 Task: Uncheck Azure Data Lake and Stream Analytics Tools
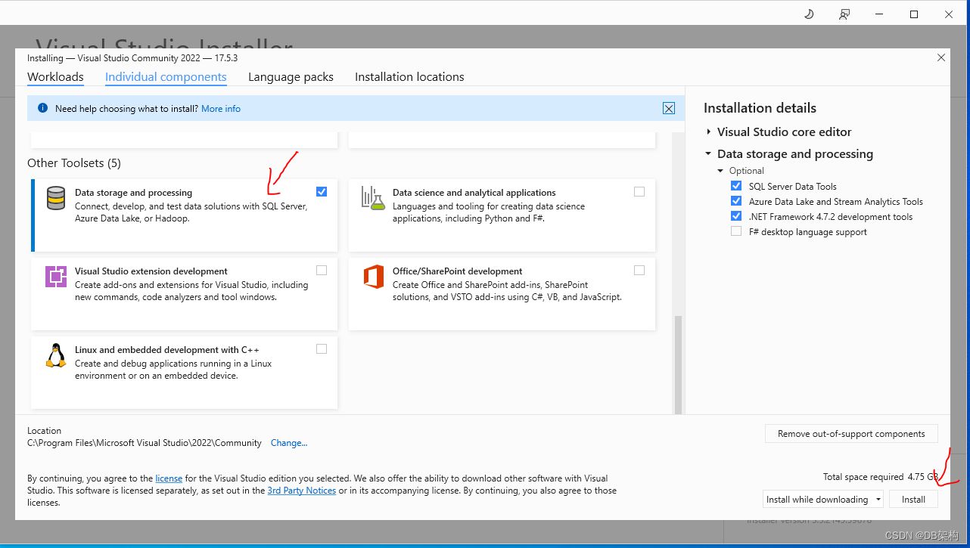pos(736,201)
